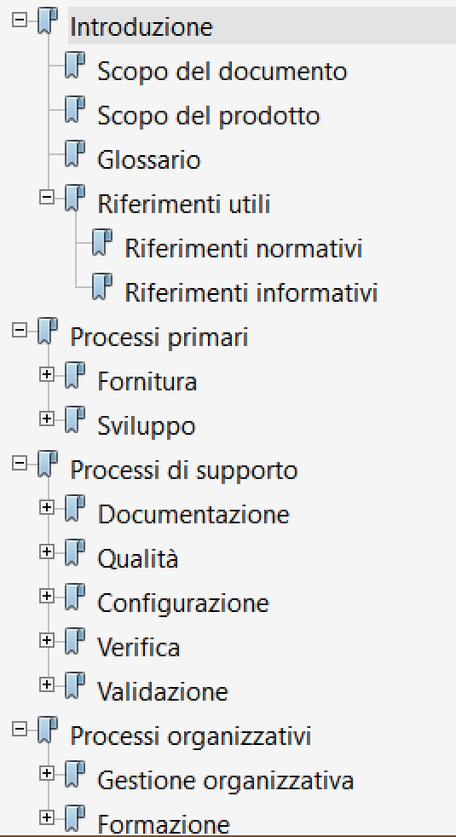Collapse the Riferimenti utili node
This screenshot has height=837, width=456.
point(47,198)
